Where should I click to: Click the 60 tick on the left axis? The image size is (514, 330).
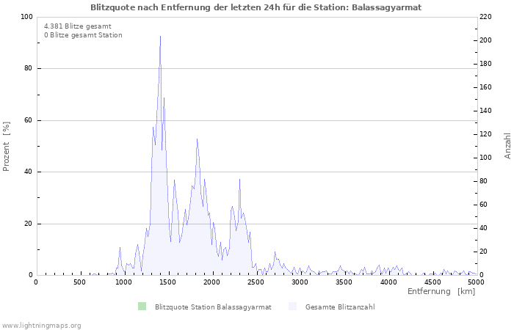[x=28, y=120]
